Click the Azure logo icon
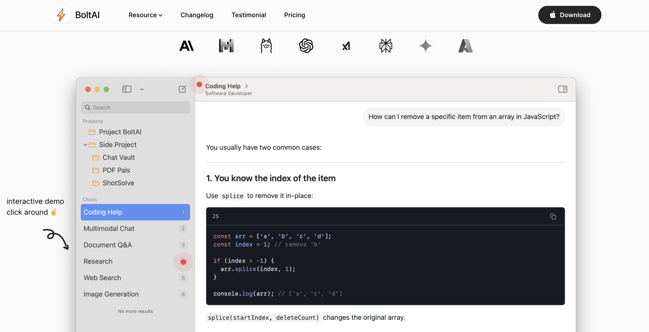Viewport: 649px width, 332px height. (x=465, y=46)
